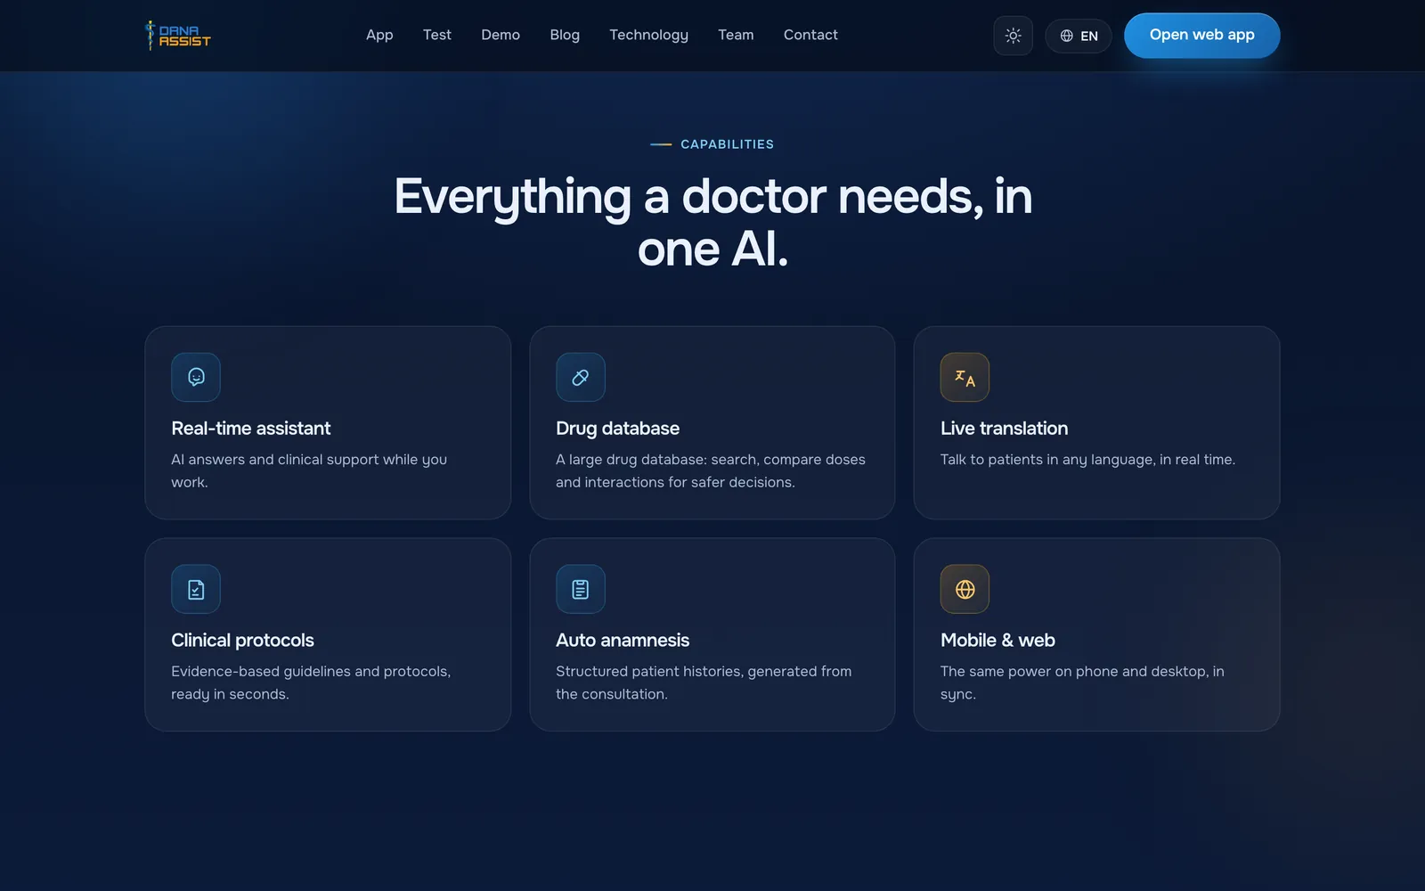Click 'The same power on phone' description
Viewport: 1425px width, 891px height.
coord(1082,683)
